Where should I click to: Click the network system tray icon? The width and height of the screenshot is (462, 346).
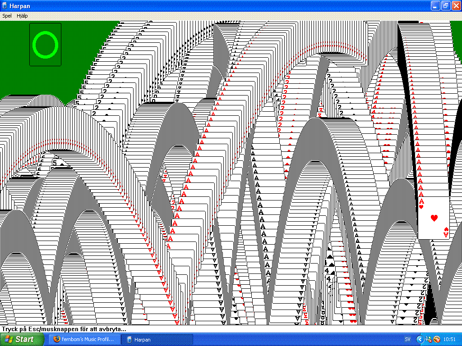429,339
